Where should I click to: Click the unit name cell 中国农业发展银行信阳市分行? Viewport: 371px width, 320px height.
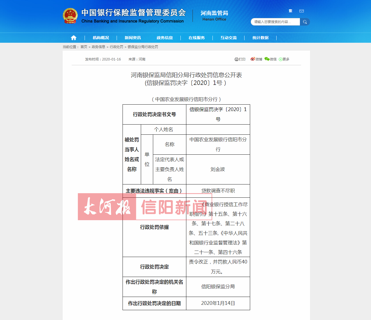(x=218, y=145)
